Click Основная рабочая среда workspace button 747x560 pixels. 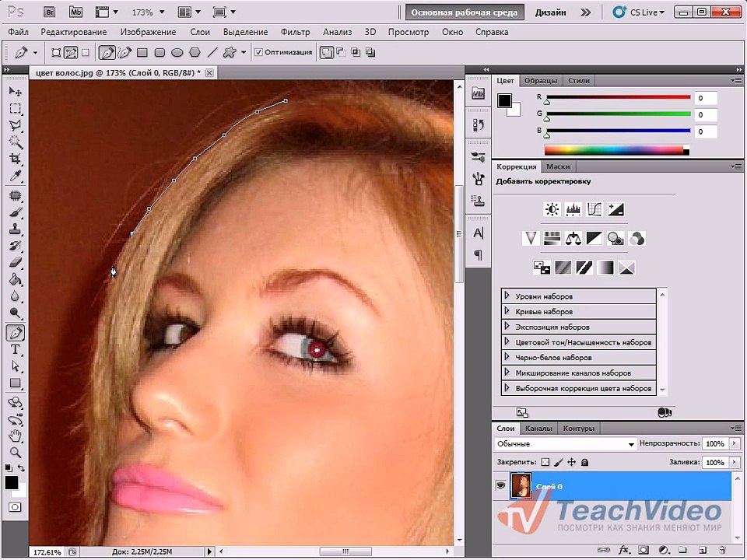pos(464,12)
